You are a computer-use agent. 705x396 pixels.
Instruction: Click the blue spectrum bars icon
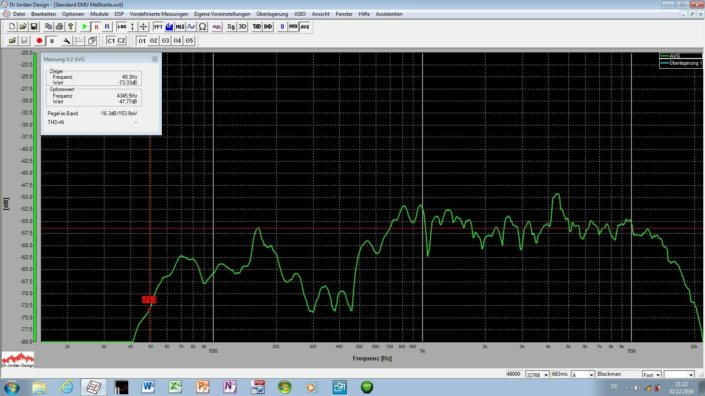click(x=169, y=27)
